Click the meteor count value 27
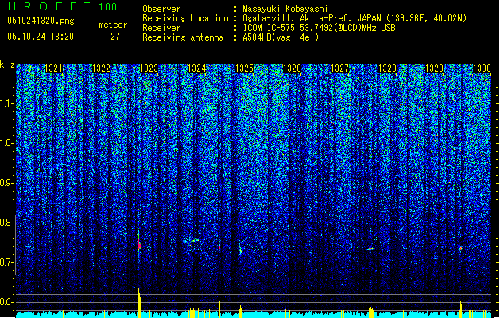 pos(115,37)
